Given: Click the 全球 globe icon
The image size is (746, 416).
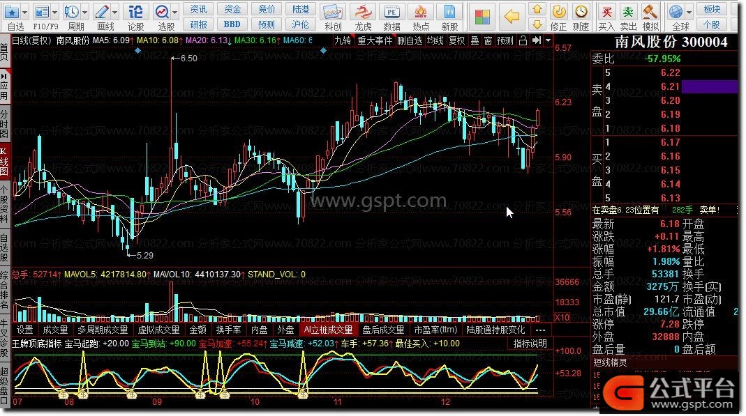Looking at the screenshot, I should point(676,11).
